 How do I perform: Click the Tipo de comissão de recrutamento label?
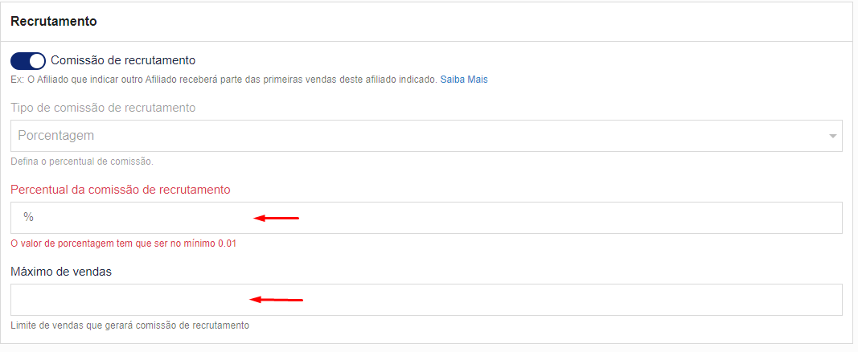pyautogui.click(x=103, y=108)
